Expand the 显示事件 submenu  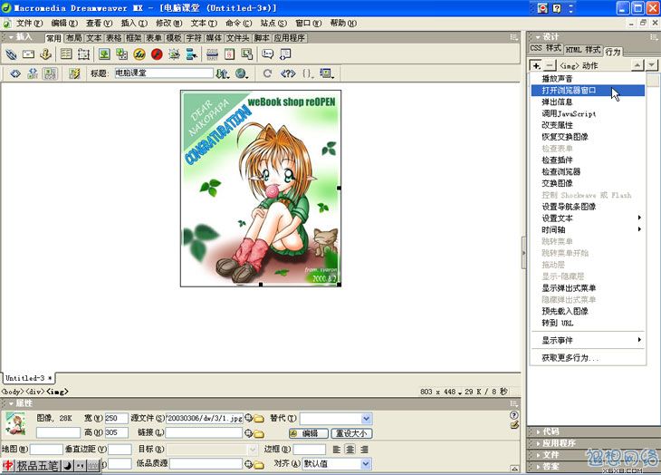point(588,340)
